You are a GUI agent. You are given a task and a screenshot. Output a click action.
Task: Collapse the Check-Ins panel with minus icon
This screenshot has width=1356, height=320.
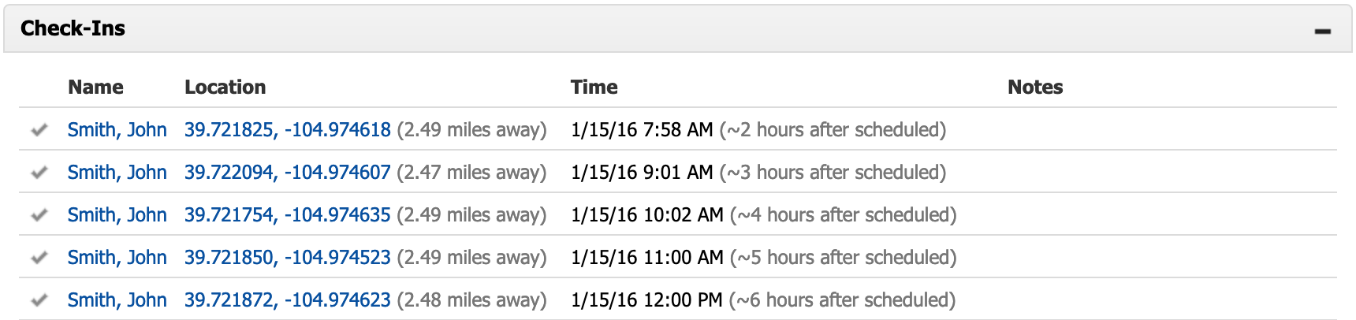(x=1323, y=32)
